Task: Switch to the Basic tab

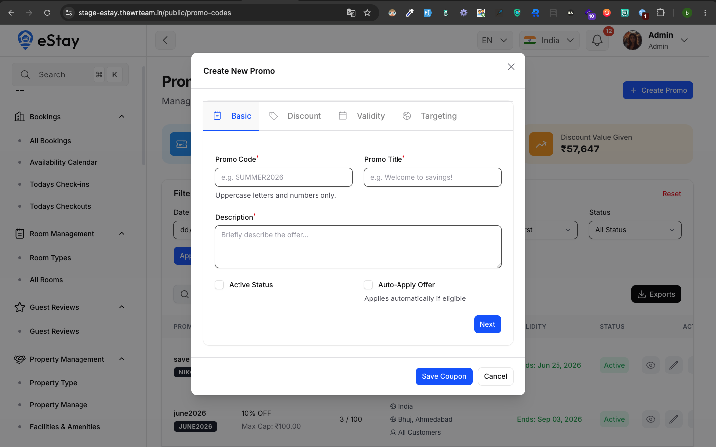Action: pos(232,116)
